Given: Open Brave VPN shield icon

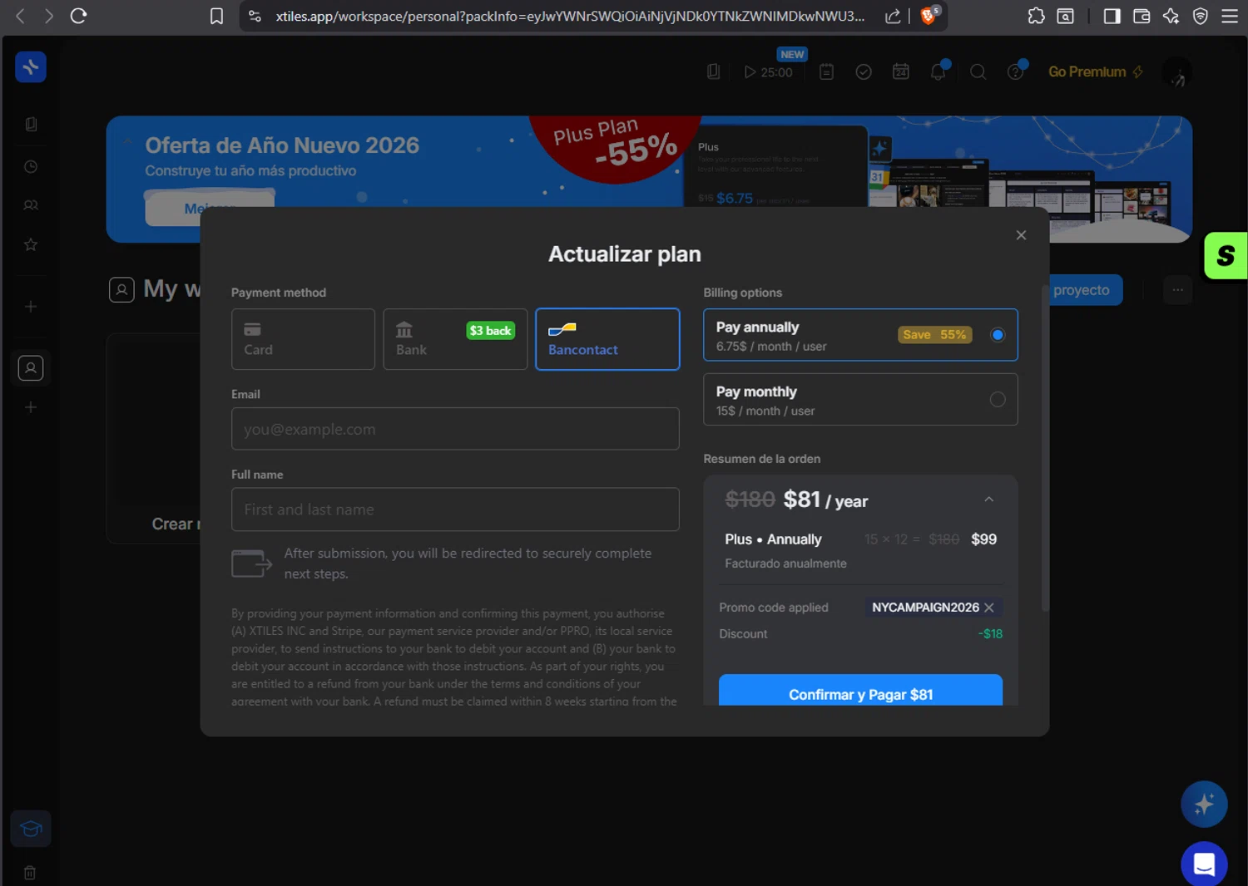Looking at the screenshot, I should coord(1201,16).
